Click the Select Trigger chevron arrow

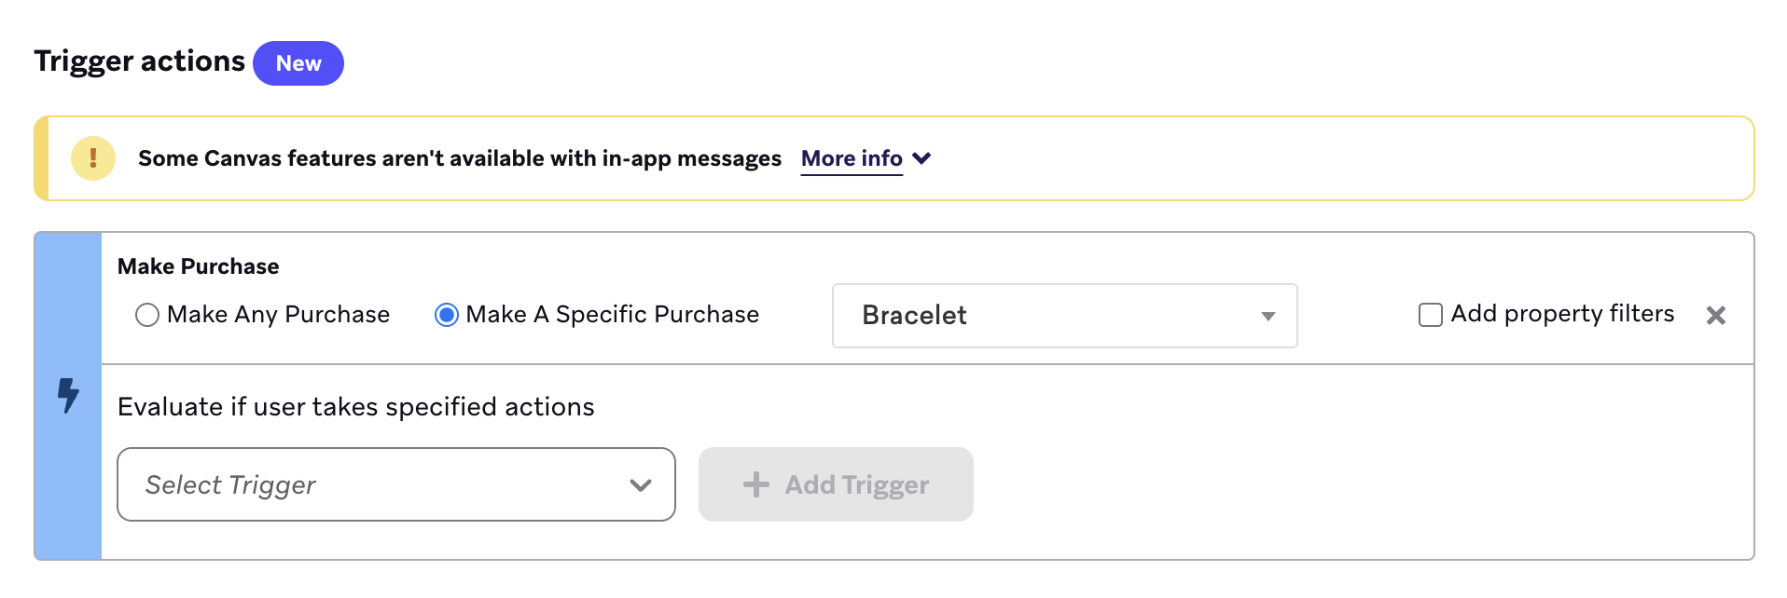(640, 484)
